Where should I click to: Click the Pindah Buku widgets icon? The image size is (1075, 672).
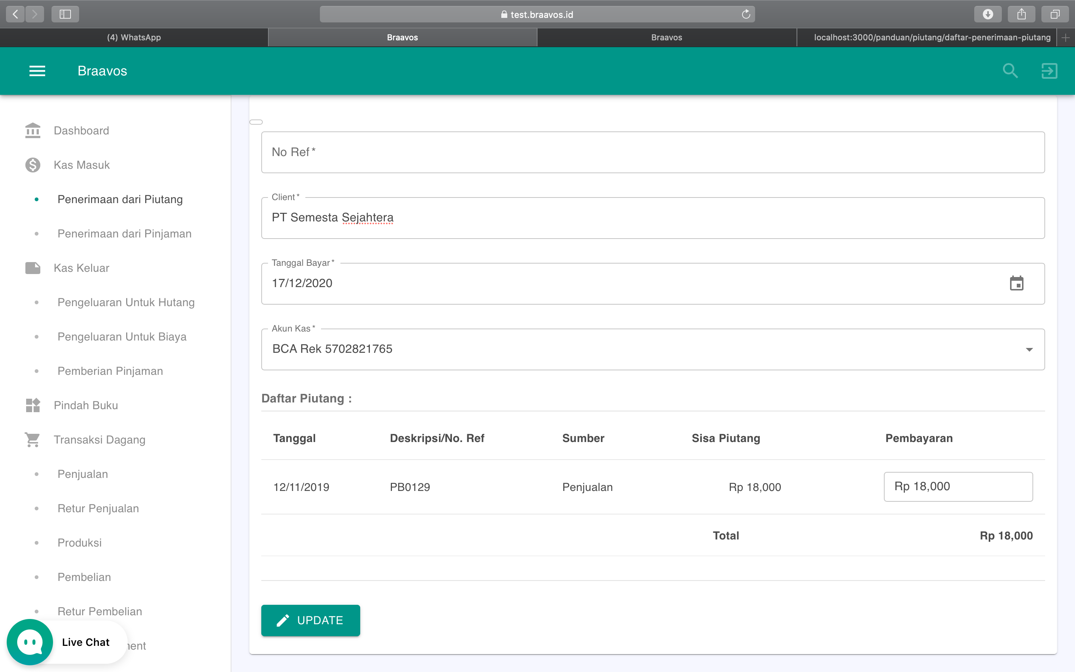(33, 405)
